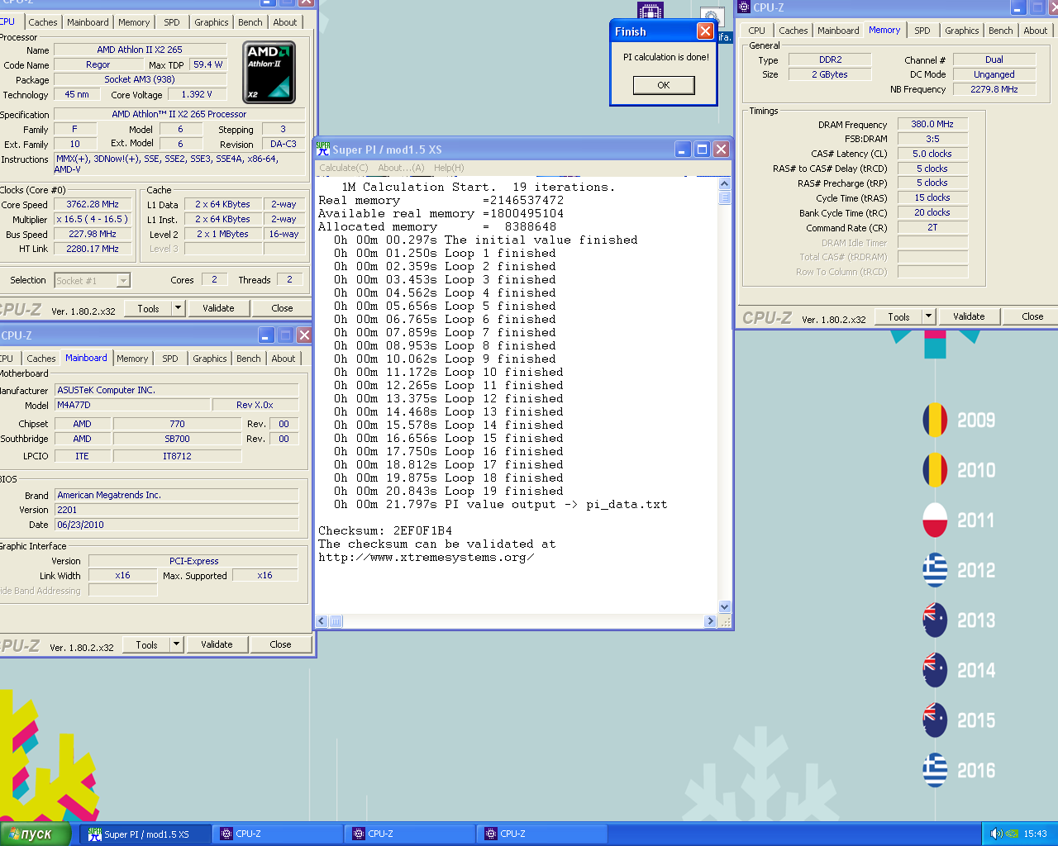
Task: Click OK in the Finish dialog
Action: pyautogui.click(x=664, y=85)
